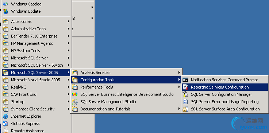Click the Windows Catalog icon
Screen dimensions: 269x133
tap(5, 4)
